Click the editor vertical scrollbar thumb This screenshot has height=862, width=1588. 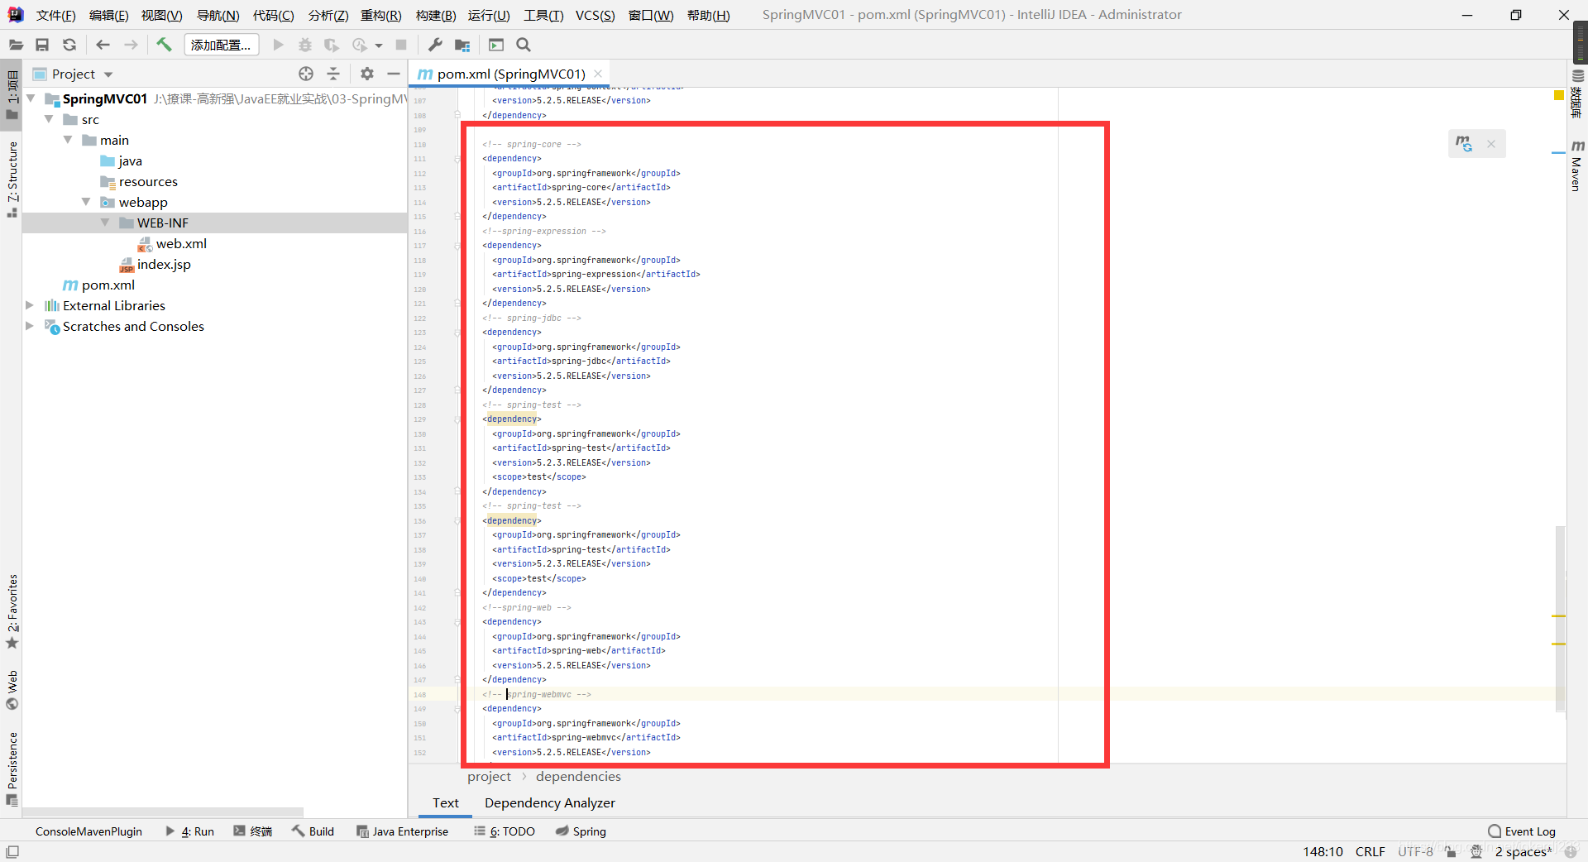click(x=1560, y=618)
